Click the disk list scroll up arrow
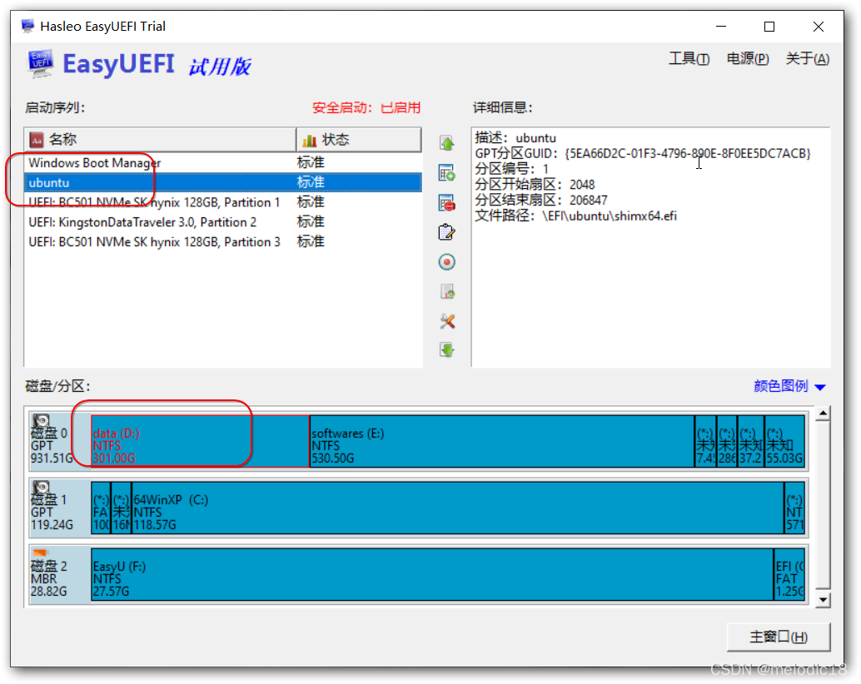This screenshot has width=861, height=684. point(823,414)
